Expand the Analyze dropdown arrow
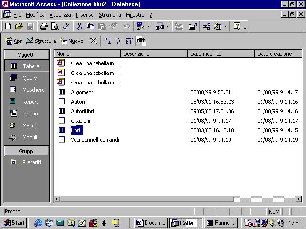Viewport: 306px width, 229px height. point(167,26)
